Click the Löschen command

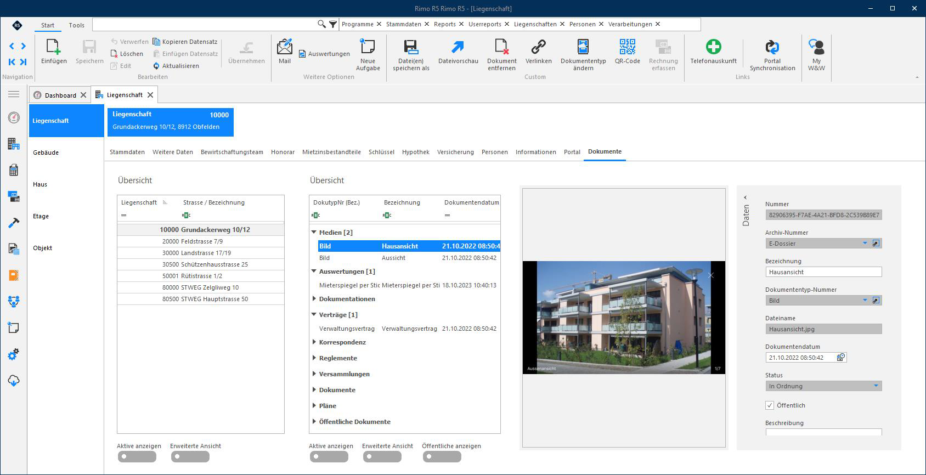click(127, 54)
